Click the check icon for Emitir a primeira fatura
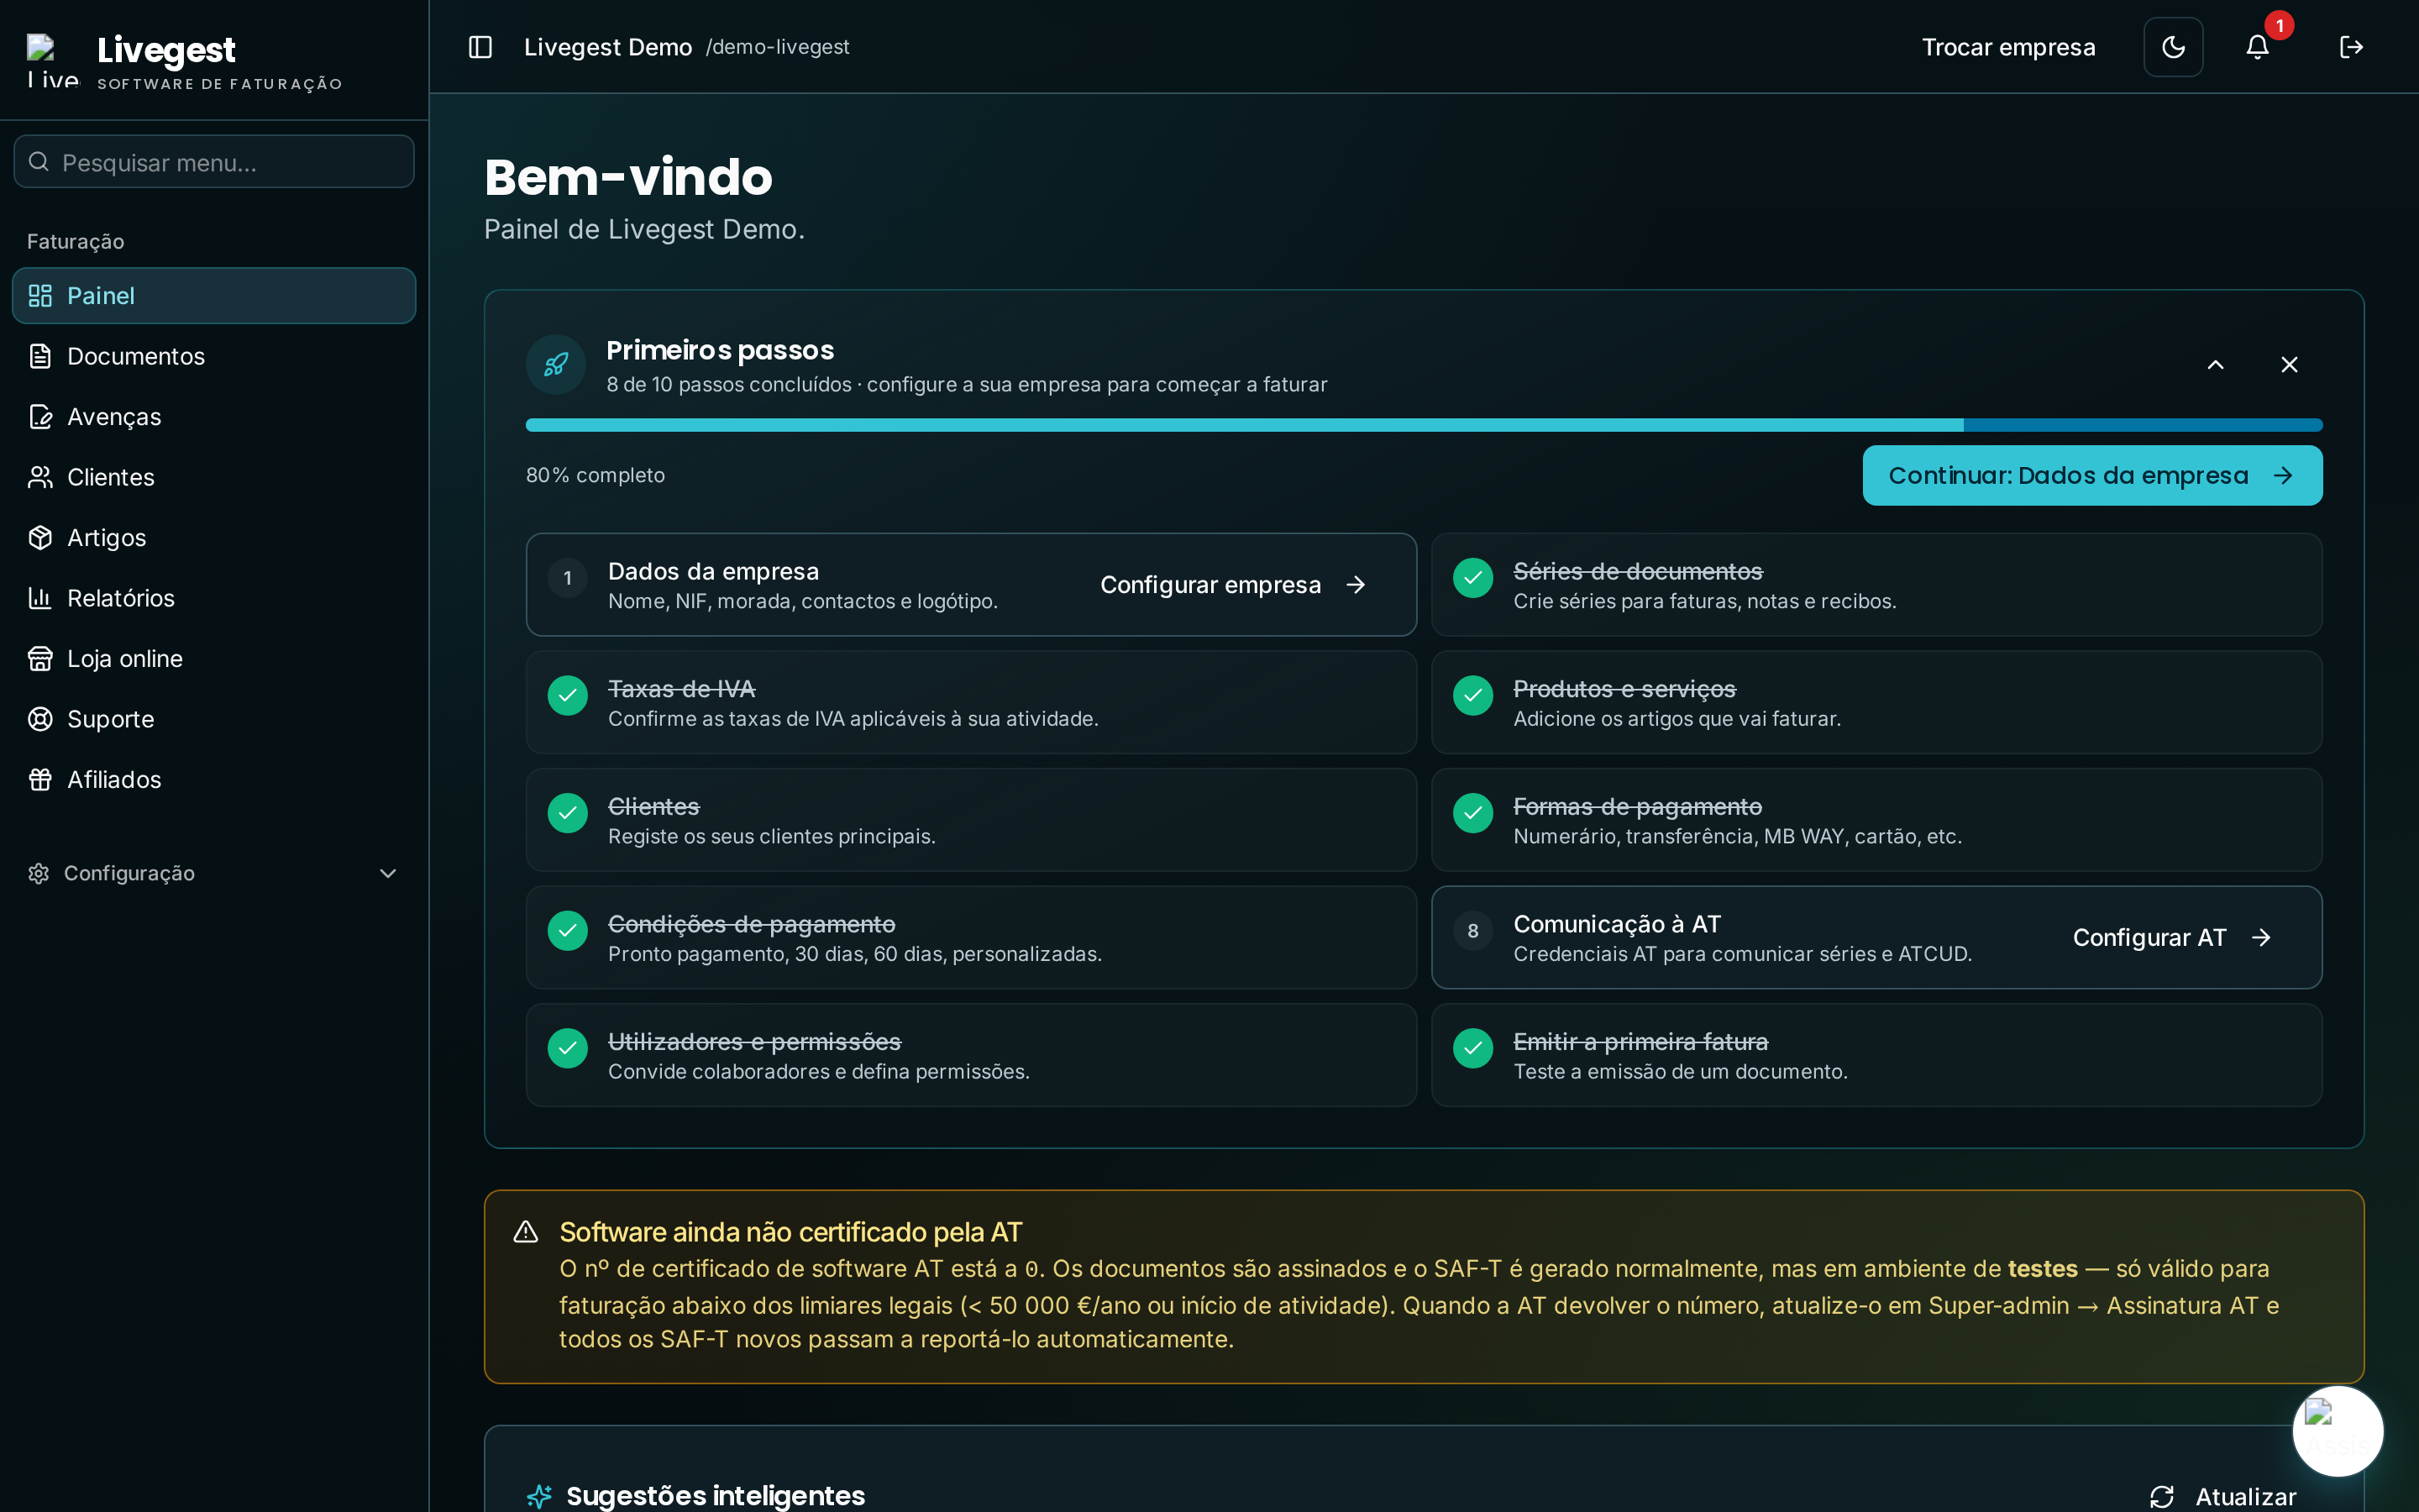Screen dimensions: 2419x1512 1472,1048
